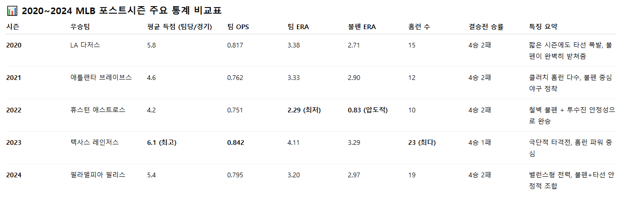Click the bold 2.29 (최저) ERA value

pyautogui.click(x=304, y=110)
